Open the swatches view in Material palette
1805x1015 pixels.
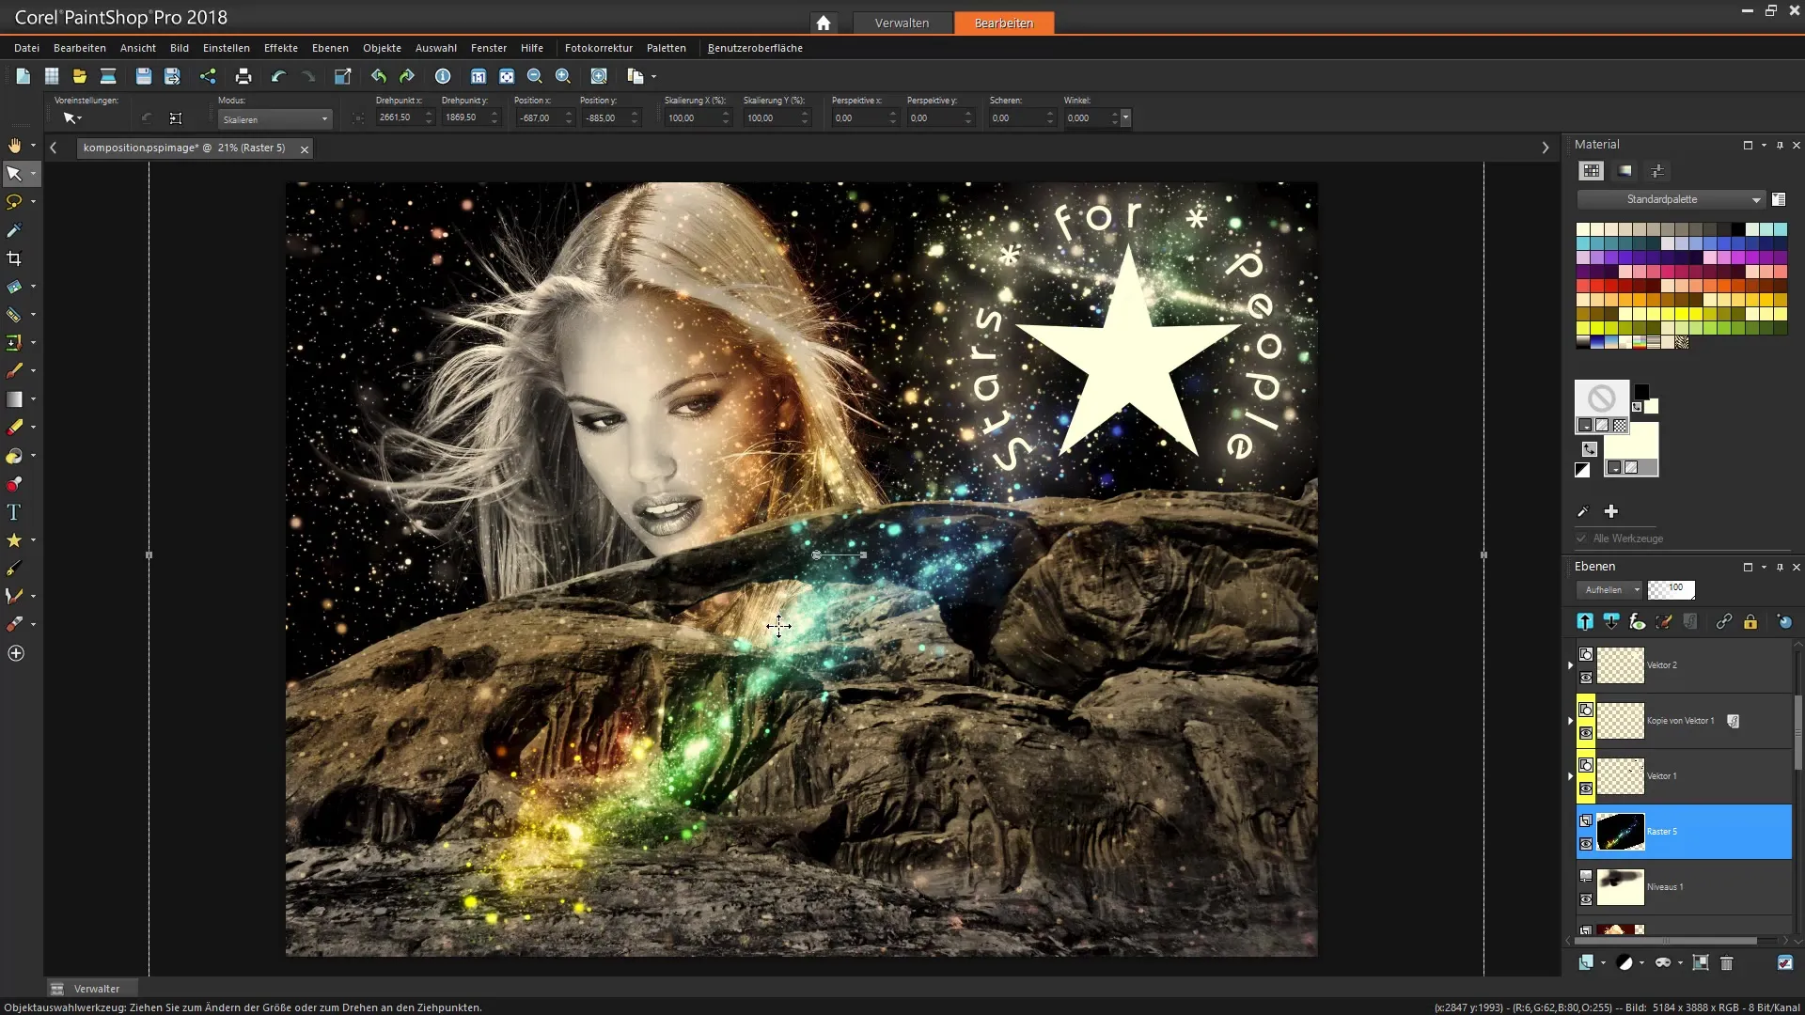click(x=1591, y=171)
